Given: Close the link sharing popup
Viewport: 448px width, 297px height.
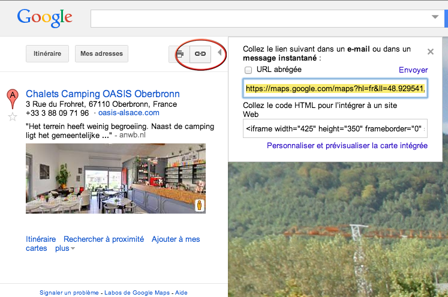Looking at the screenshot, I should (x=430, y=52).
